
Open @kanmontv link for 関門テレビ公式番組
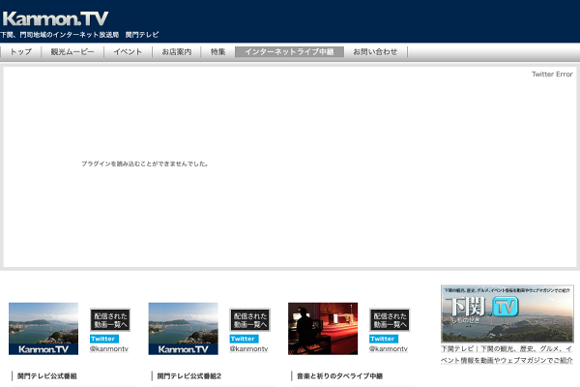coord(109,349)
